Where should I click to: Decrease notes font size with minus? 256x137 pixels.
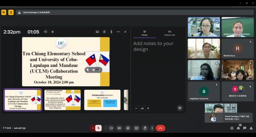(136, 108)
